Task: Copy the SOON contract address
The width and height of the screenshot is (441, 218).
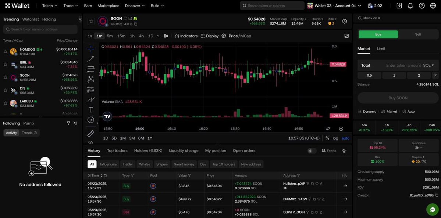Action: (x=136, y=24)
